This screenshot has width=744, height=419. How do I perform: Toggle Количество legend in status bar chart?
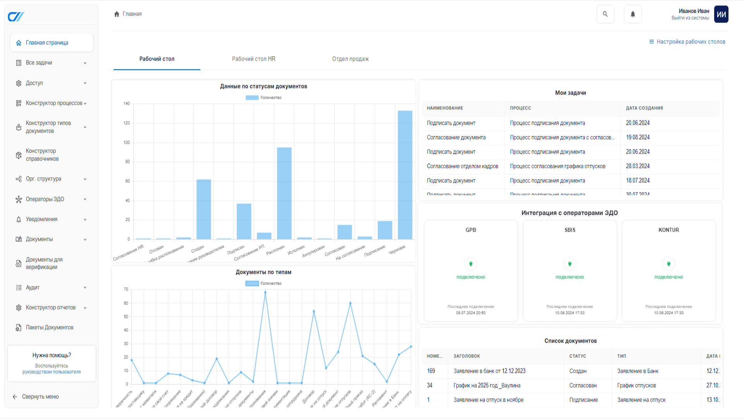263,98
